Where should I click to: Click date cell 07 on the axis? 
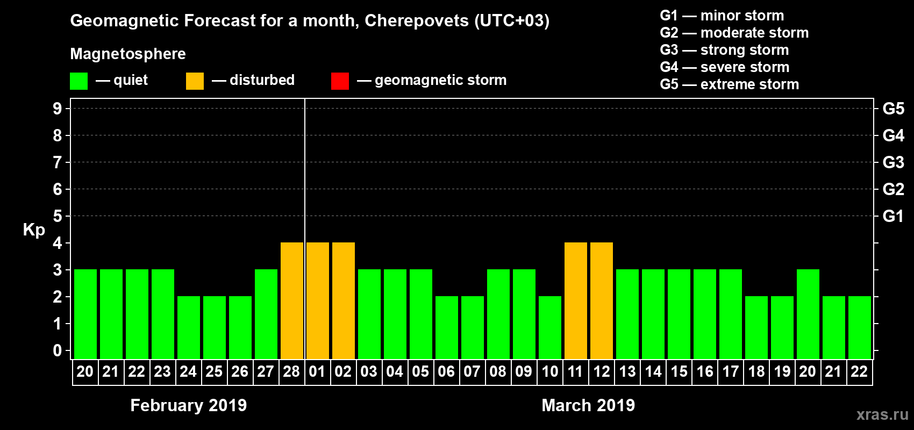[472, 372]
